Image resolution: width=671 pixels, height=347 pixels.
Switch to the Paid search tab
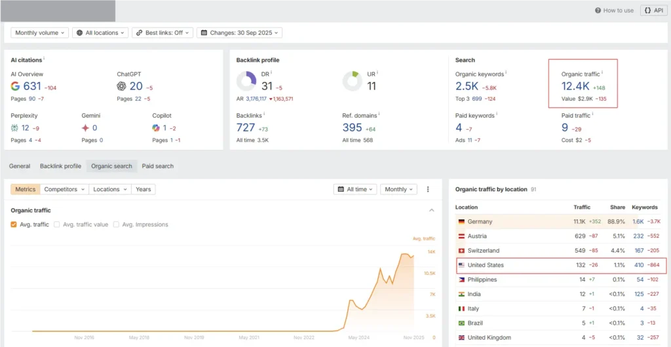pyautogui.click(x=158, y=166)
